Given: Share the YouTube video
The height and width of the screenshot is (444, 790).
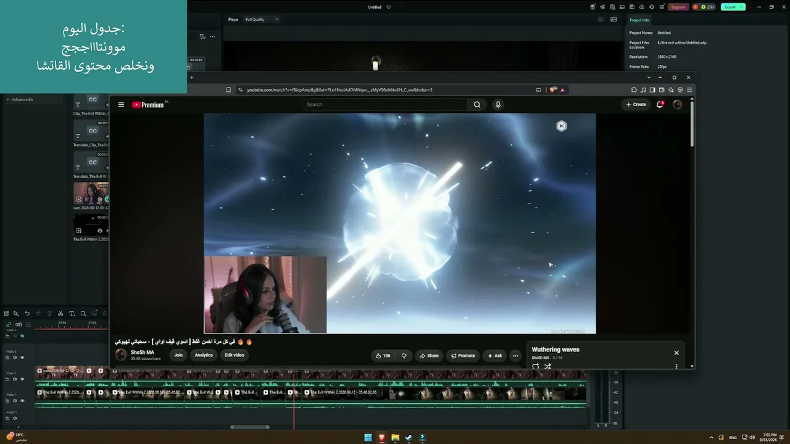Looking at the screenshot, I should pyautogui.click(x=429, y=356).
